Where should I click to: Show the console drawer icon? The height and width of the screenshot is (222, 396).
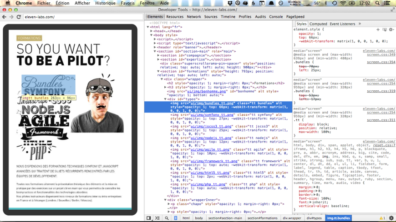157,218
